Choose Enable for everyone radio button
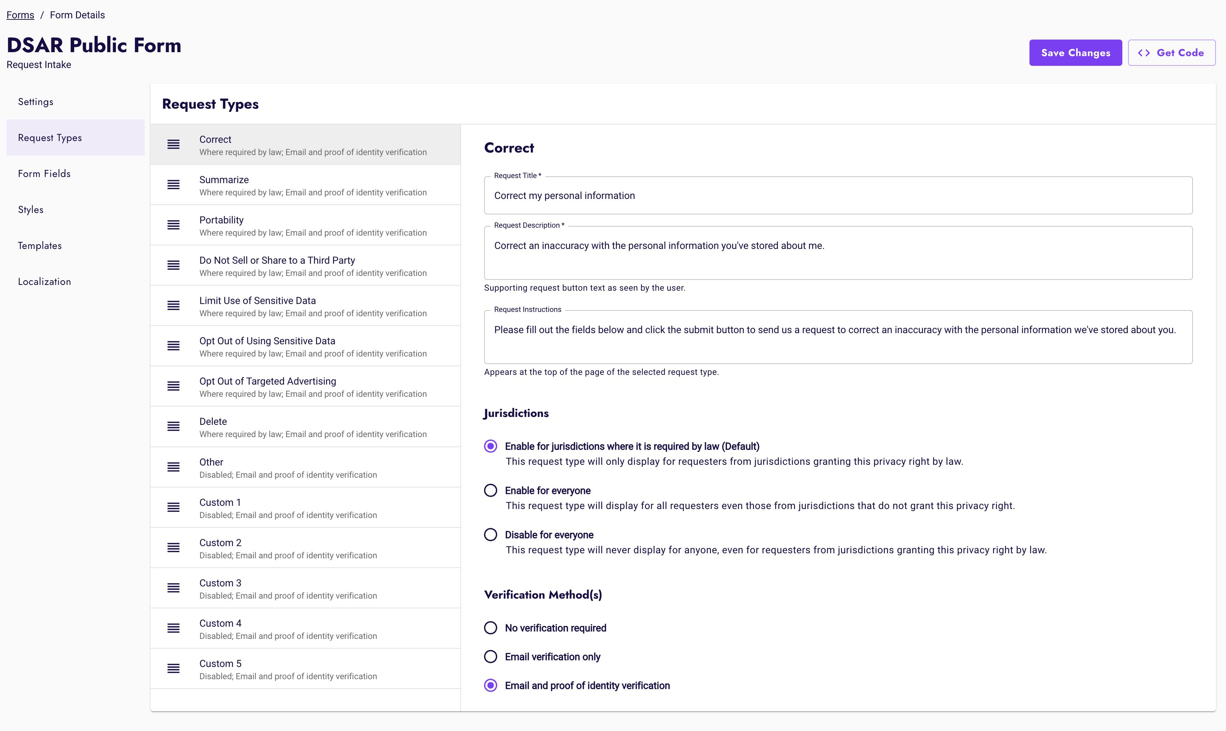The width and height of the screenshot is (1226, 731). [490, 491]
